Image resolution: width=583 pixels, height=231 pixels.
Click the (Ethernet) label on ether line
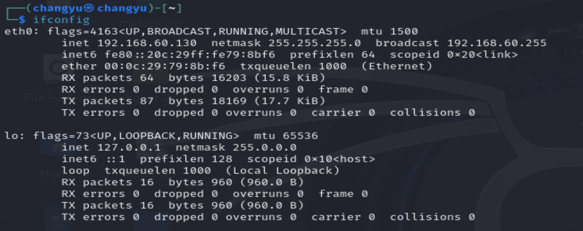click(397, 66)
